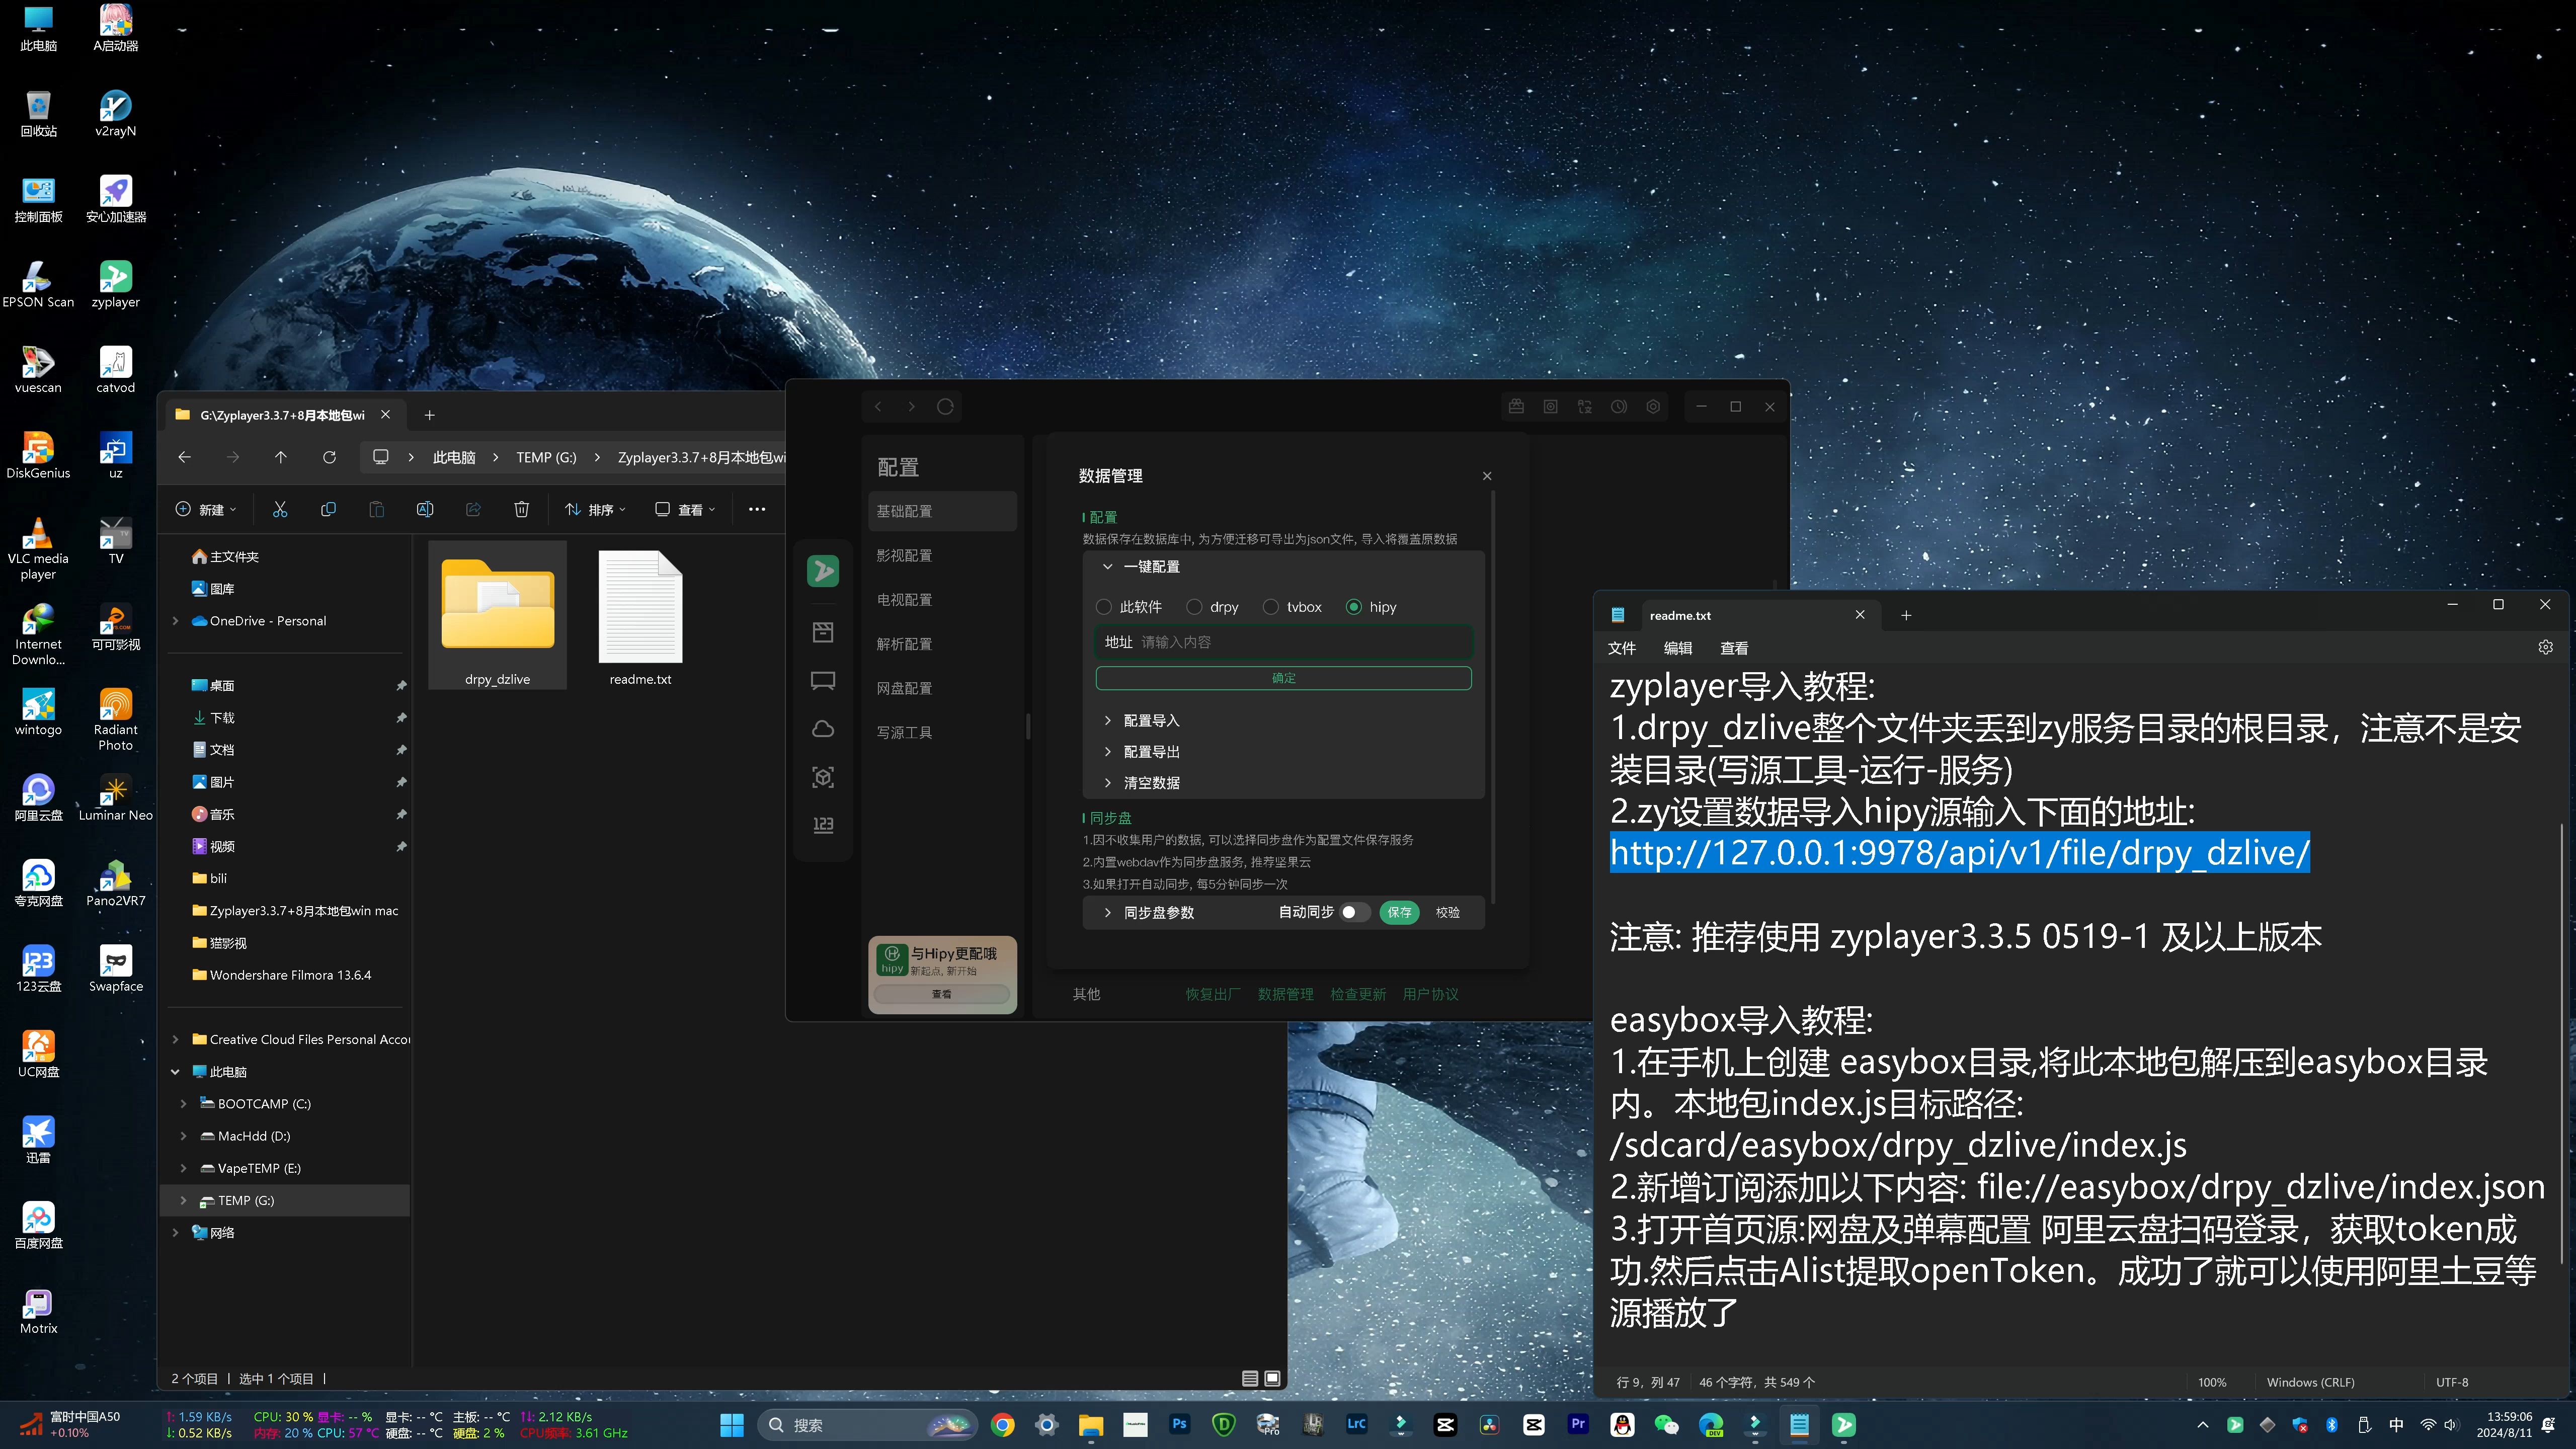Open v2rayN desktop shortcut
Image resolution: width=2576 pixels, height=1449 pixels.
pos(115,113)
